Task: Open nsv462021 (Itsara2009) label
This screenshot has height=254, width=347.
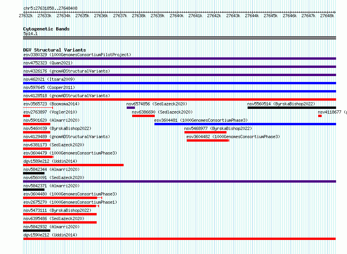Action: click(49, 79)
